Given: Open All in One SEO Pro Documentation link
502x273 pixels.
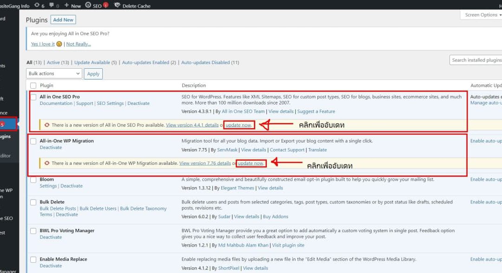Looking at the screenshot, I should point(56,103).
